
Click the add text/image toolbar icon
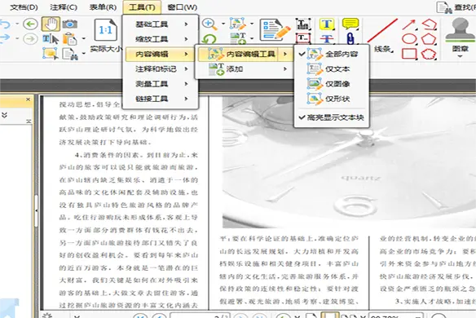click(x=238, y=38)
